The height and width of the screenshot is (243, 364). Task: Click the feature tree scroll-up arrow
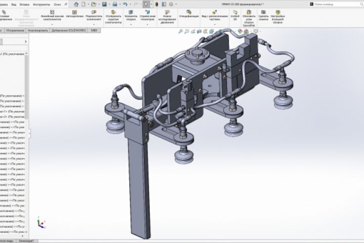[x=26, y=54]
